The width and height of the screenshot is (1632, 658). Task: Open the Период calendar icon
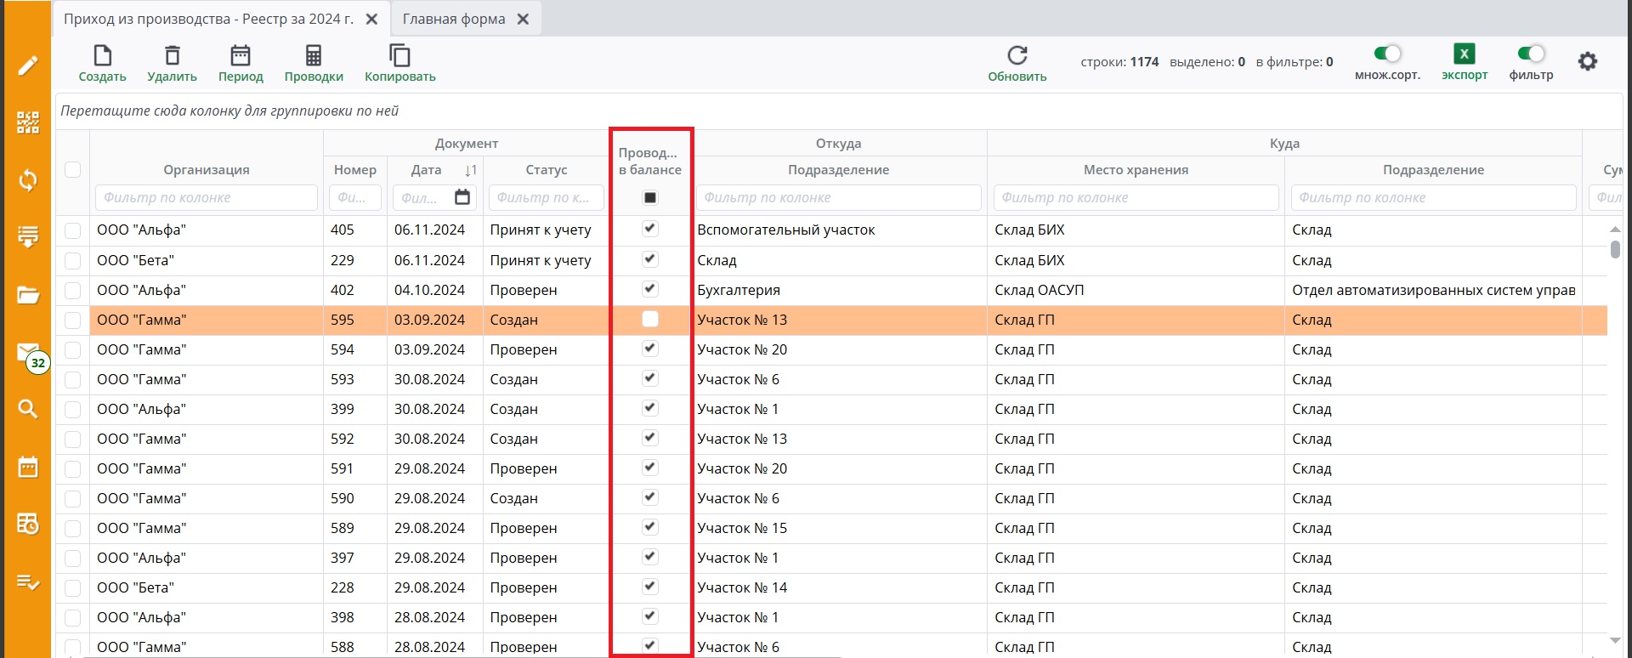241,56
